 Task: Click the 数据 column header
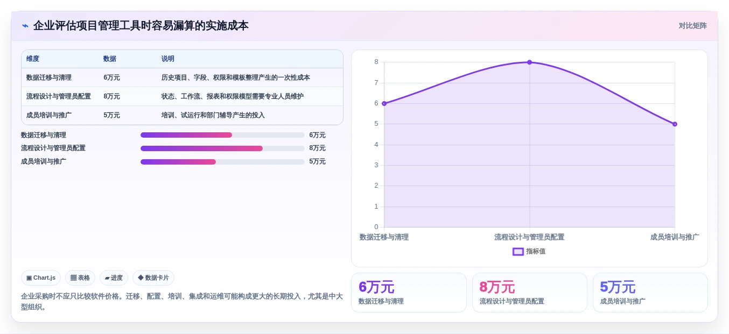tap(110, 59)
